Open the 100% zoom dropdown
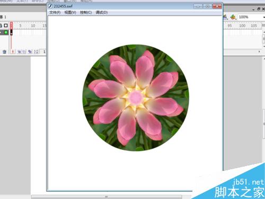 pos(251,17)
